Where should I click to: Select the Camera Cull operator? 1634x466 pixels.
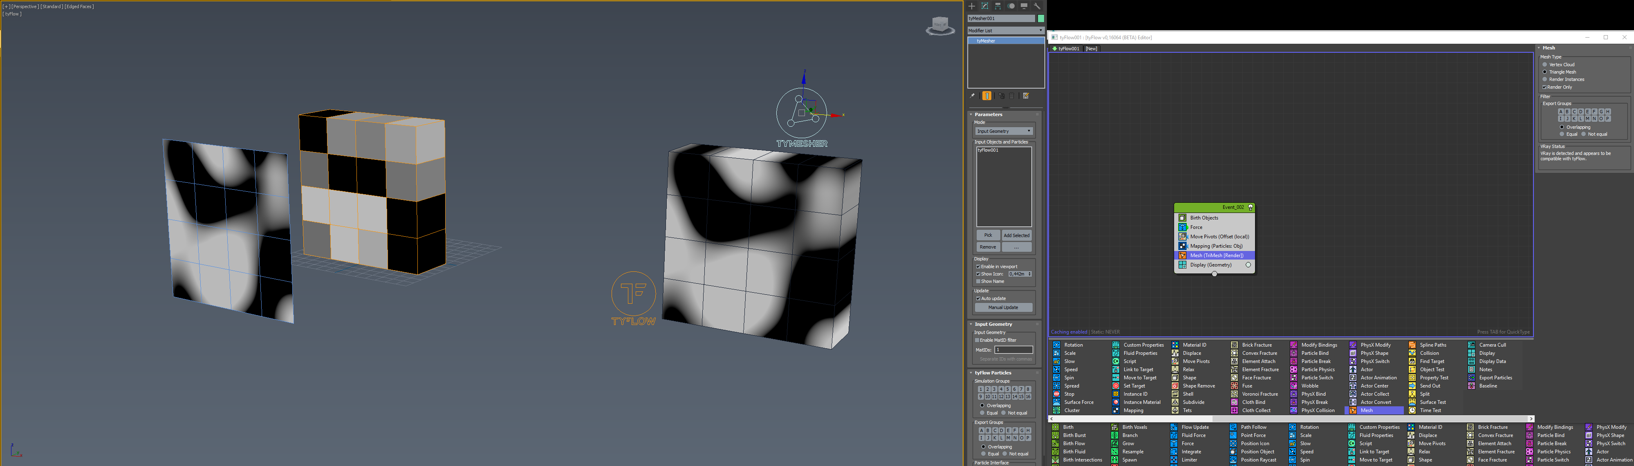1487,345
